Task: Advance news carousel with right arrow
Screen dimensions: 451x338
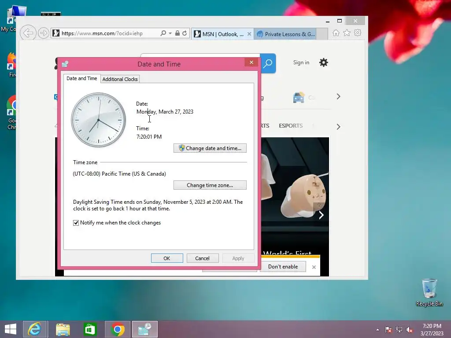Action: coord(321,215)
